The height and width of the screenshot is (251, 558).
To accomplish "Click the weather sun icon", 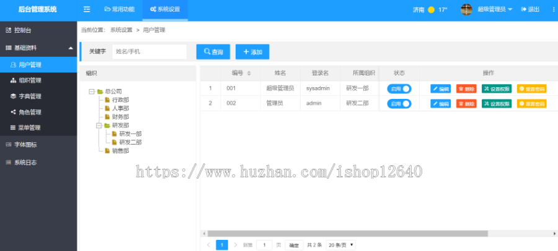I will click(x=431, y=10).
